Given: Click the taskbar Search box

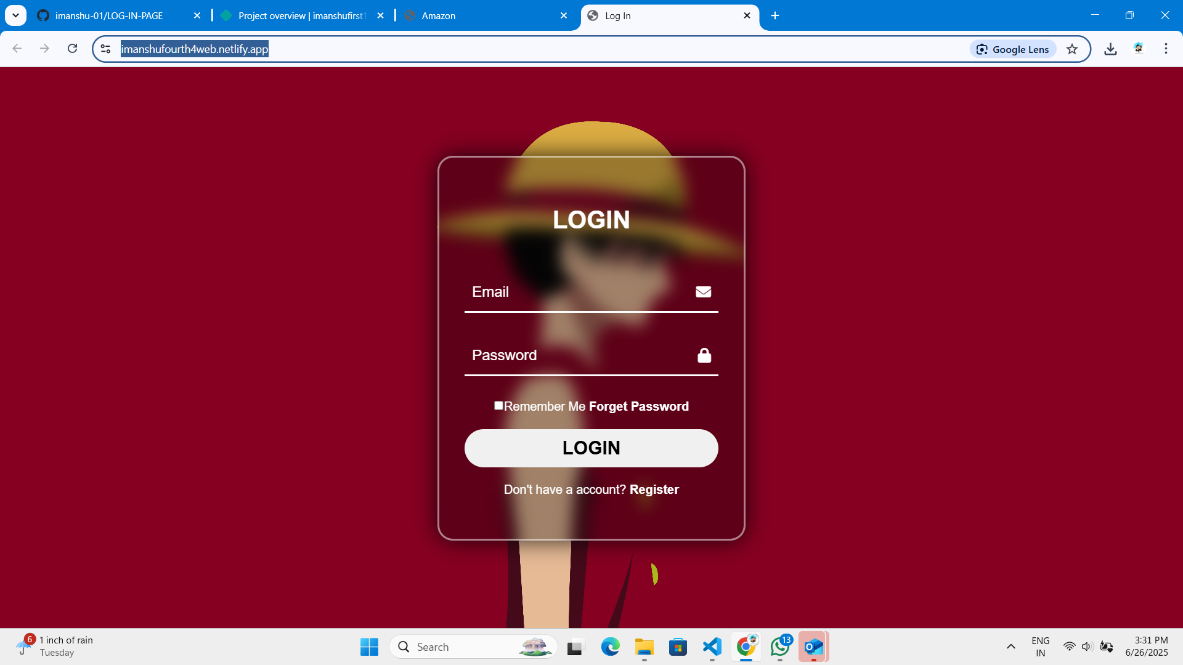Looking at the screenshot, I should (x=473, y=647).
